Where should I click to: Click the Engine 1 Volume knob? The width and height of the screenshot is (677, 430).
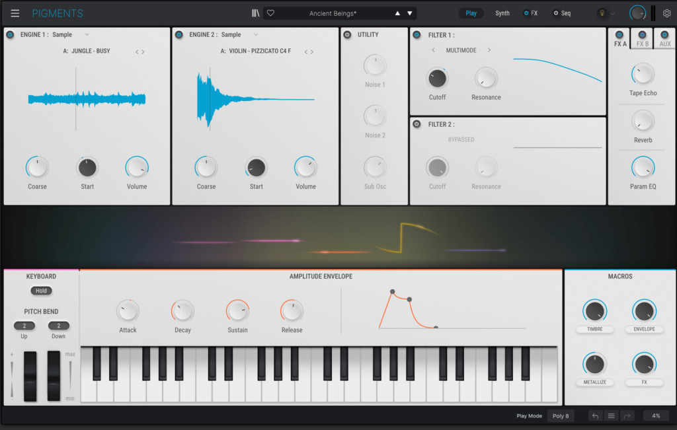click(137, 167)
